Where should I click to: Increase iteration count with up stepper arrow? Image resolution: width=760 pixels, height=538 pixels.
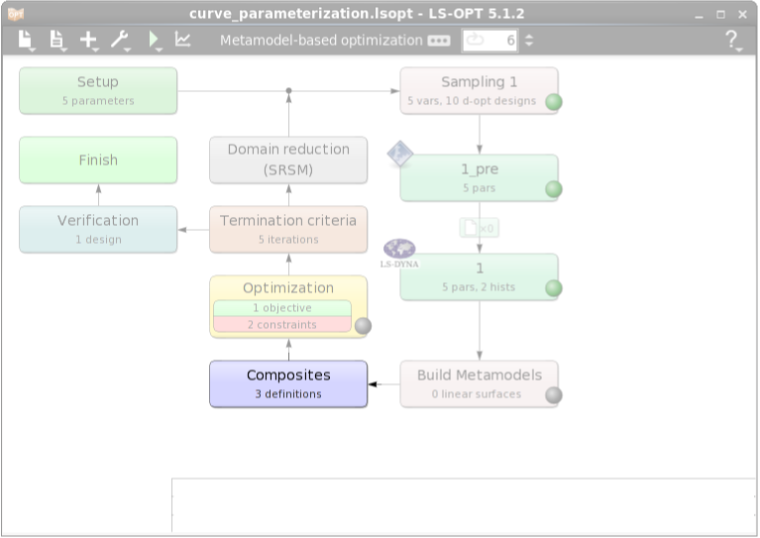[529, 36]
